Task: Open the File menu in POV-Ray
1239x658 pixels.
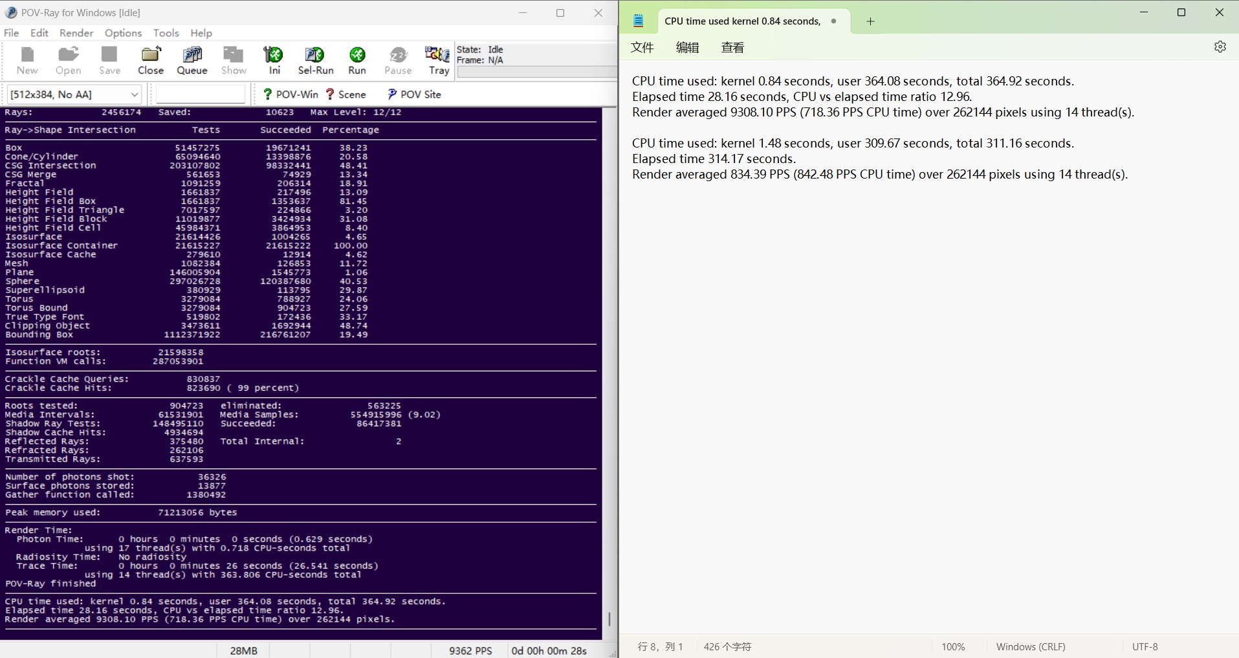Action: pyautogui.click(x=12, y=33)
